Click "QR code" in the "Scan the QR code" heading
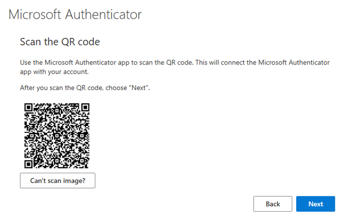This screenshot has height=218, width=339. tap(84, 42)
